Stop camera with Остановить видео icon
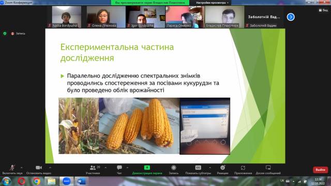The image size is (331, 186). [39, 169]
